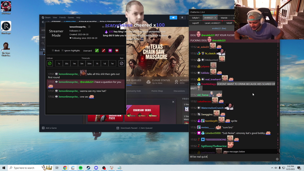
Task: Timeout user for 30m
Action: pyautogui.click(x=89, y=63)
